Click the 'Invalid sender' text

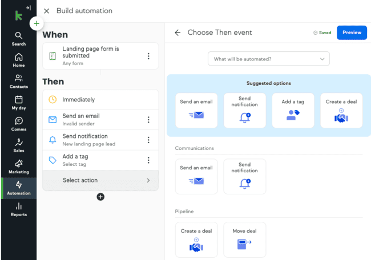(x=78, y=124)
